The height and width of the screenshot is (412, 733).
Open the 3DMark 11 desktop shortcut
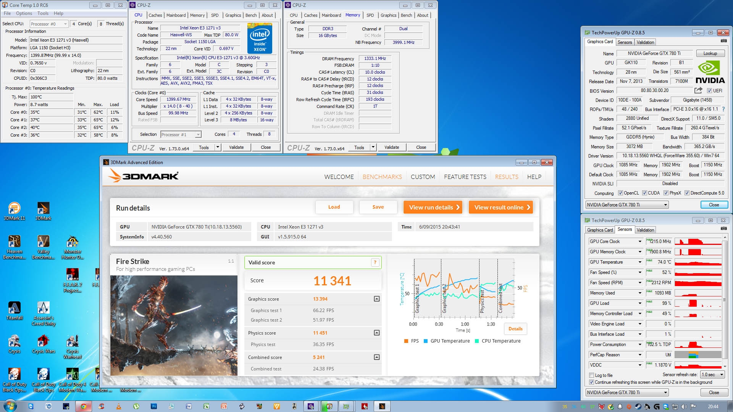pyautogui.click(x=14, y=211)
